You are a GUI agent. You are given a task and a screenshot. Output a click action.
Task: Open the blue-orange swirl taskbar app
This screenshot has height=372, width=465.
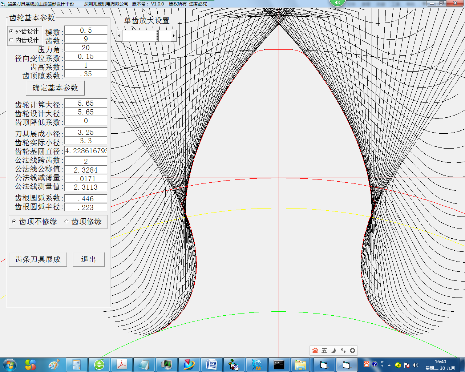[x=189, y=365]
